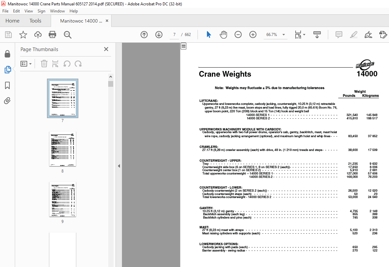This screenshot has height=267, width=389.
Task: Add bookmark with the star icon
Action: (x=23, y=35)
